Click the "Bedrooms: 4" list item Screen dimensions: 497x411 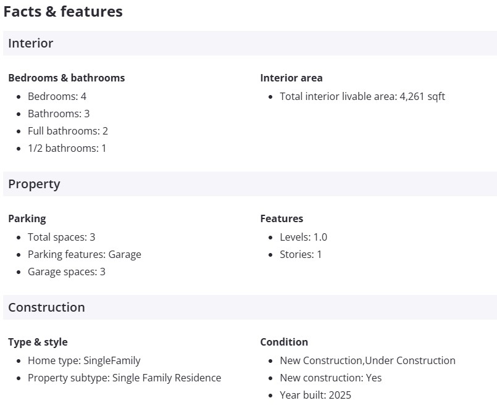[57, 96]
